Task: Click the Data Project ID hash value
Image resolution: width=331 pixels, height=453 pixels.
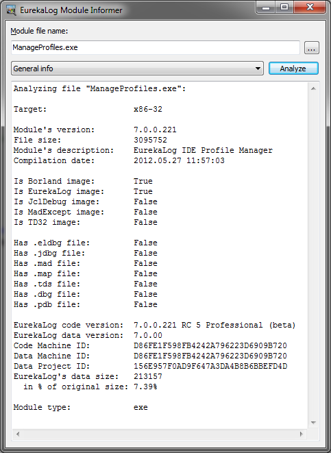Action: 210,366
